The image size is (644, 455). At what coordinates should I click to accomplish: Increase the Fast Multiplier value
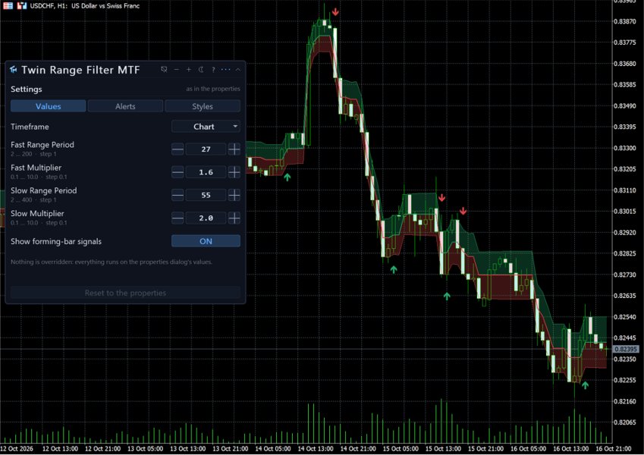pyautogui.click(x=234, y=172)
